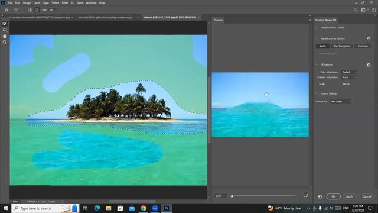This screenshot has height=213, width=378.
Task: Open the brush Size slider dropdown arrow
Action: 57,10
